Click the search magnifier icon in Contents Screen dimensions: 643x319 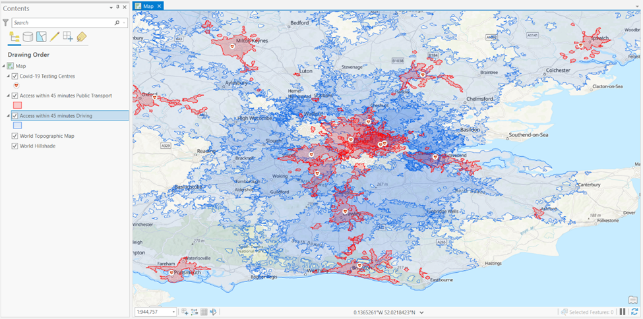point(117,23)
